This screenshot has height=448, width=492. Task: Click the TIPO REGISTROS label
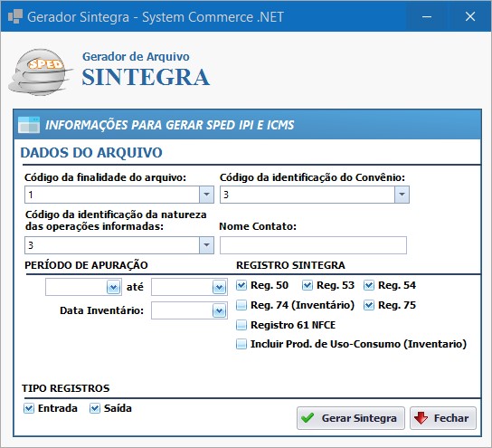click(x=66, y=388)
